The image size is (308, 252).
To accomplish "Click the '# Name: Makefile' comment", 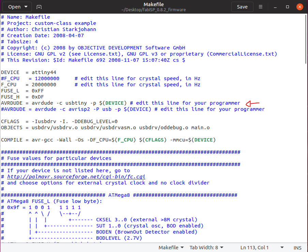I will 26,17.
